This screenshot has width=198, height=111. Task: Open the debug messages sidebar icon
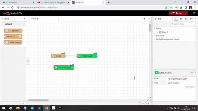186,19
